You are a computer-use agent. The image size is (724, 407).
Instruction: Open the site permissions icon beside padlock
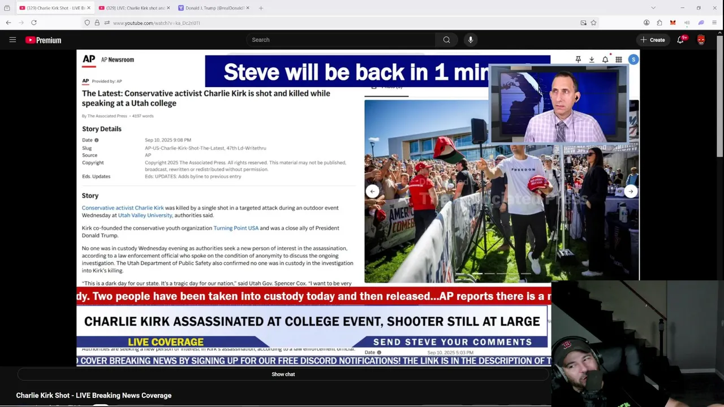pos(106,23)
